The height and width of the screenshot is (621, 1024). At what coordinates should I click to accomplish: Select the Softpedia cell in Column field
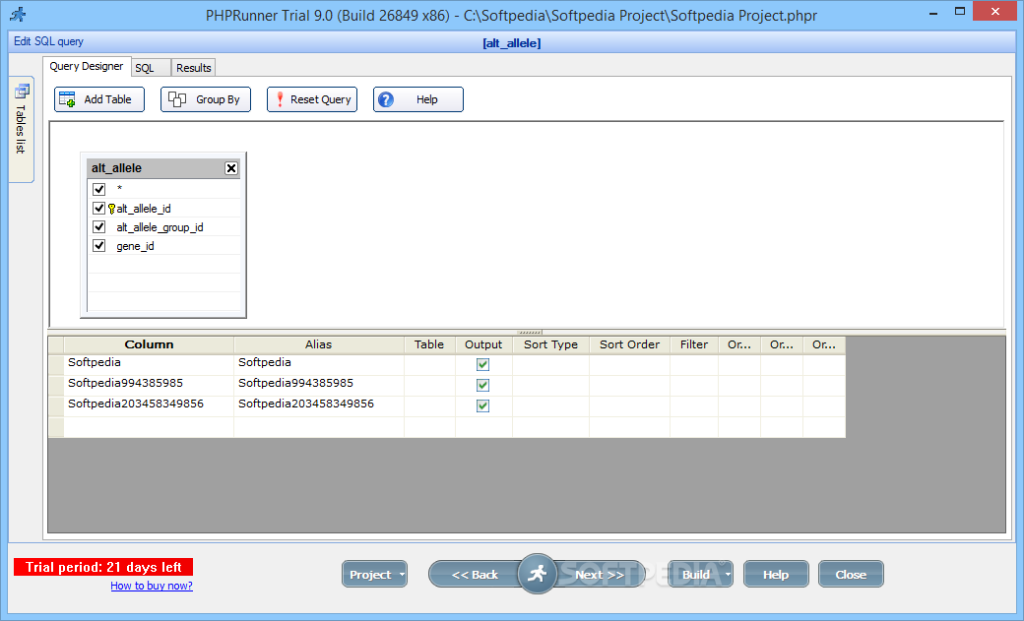[x=149, y=364]
